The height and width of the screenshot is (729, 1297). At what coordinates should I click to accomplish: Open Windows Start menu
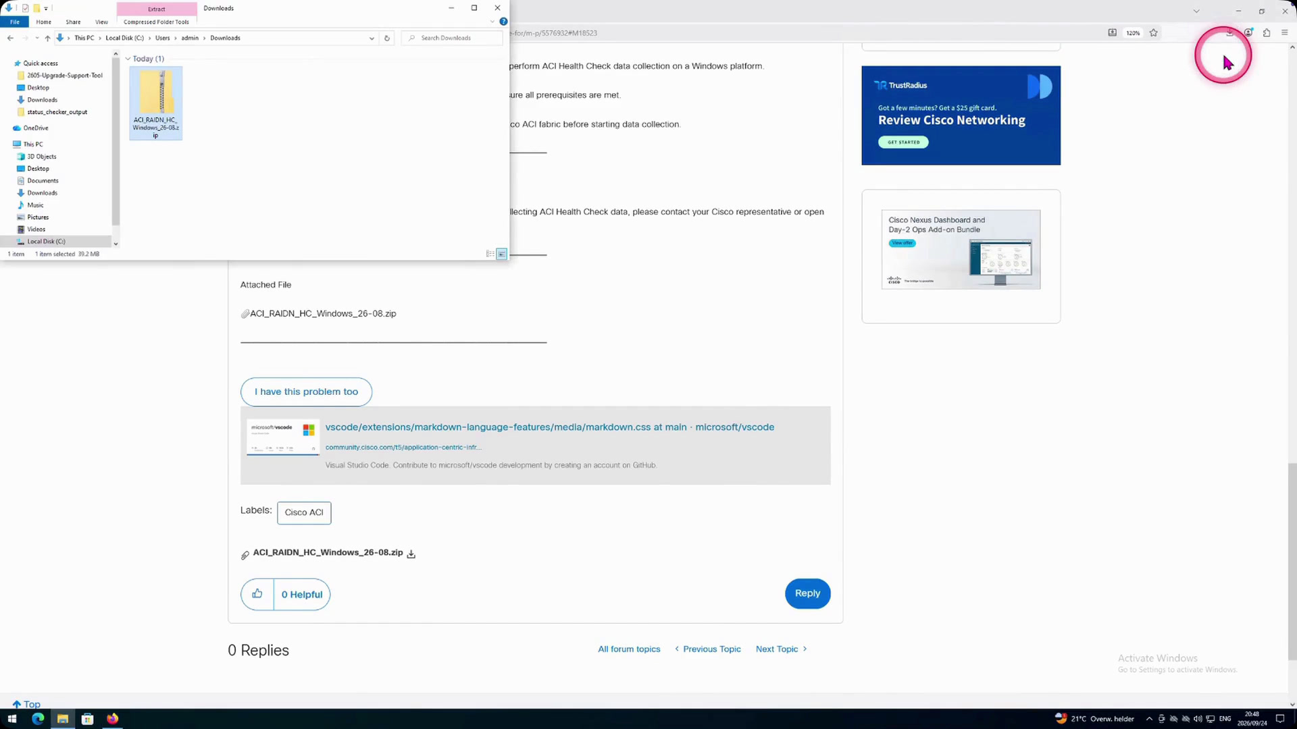11,719
